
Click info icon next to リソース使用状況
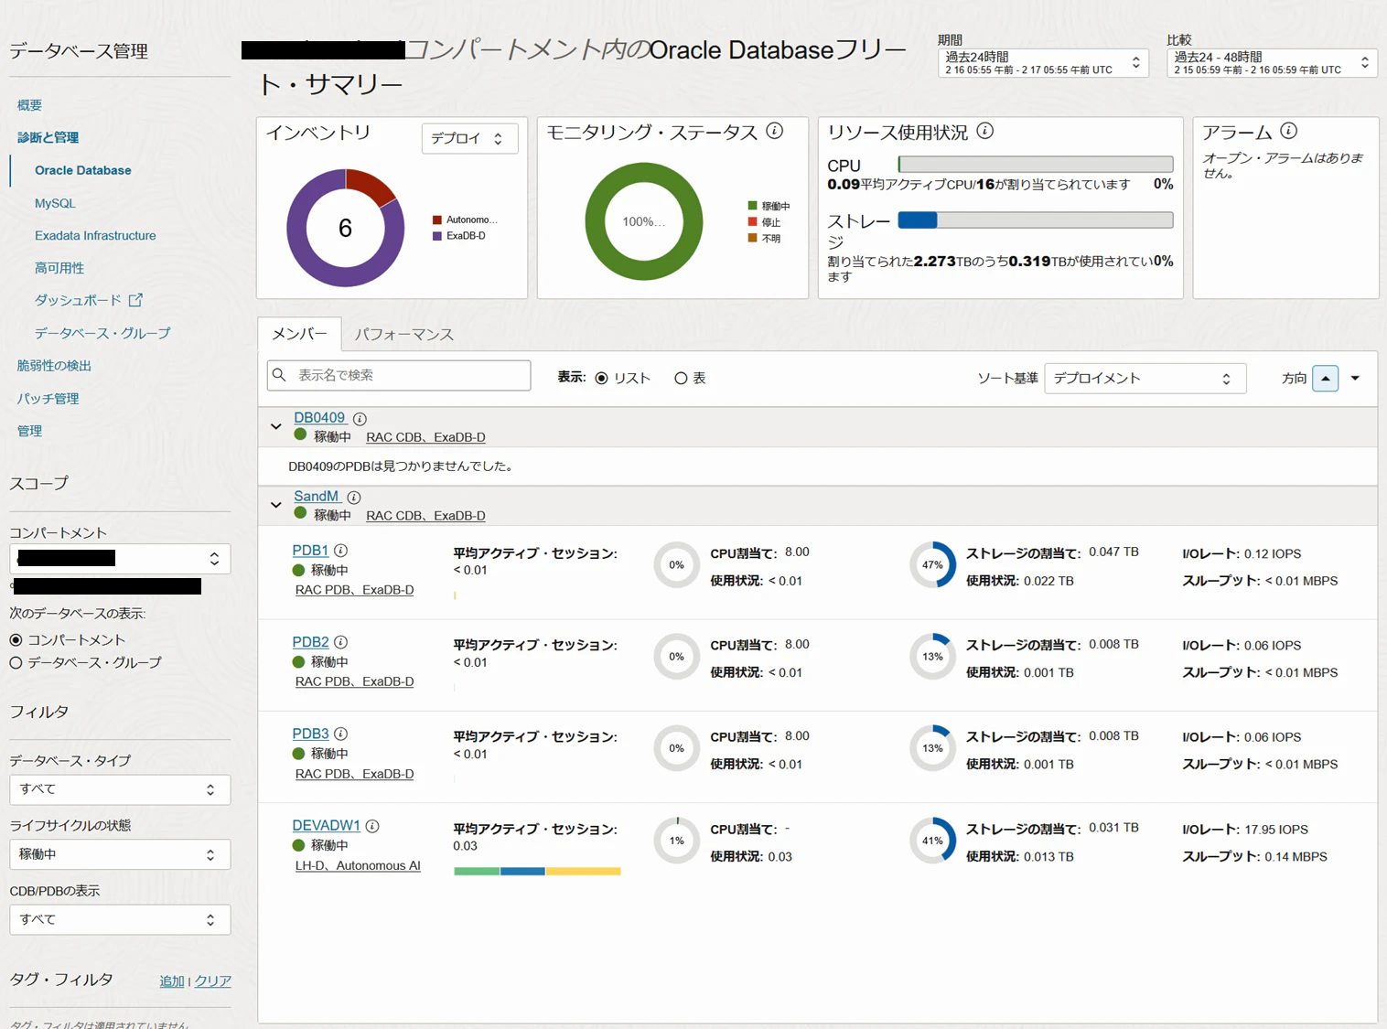pyautogui.click(x=985, y=131)
